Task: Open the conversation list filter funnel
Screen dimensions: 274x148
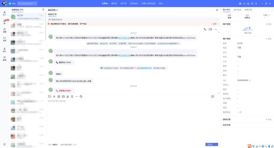Action: coord(43,10)
